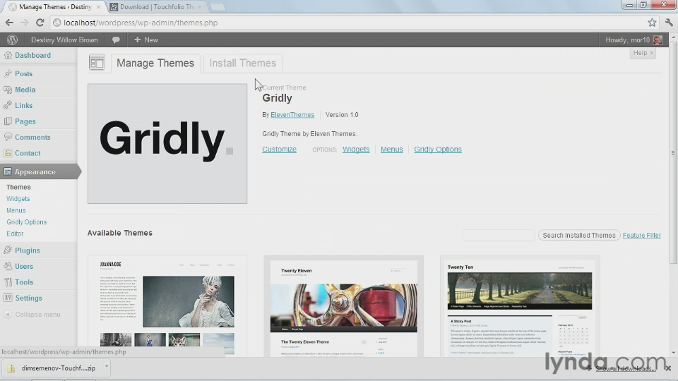Open the New content menu in admin bar
The width and height of the screenshot is (678, 381).
146,40
